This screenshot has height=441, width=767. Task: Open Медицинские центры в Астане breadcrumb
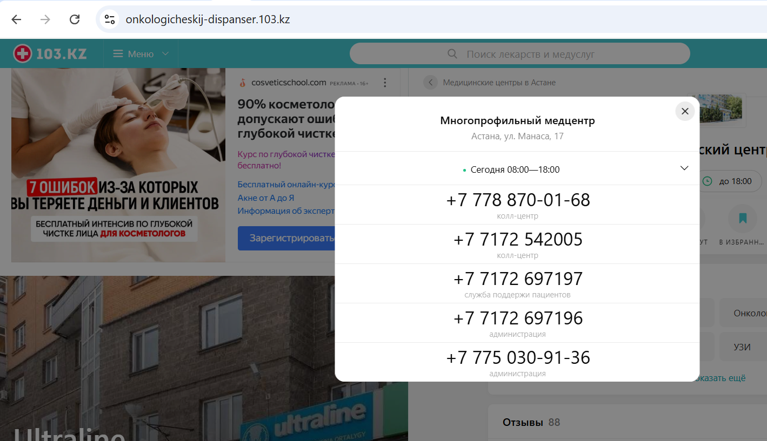pos(499,83)
